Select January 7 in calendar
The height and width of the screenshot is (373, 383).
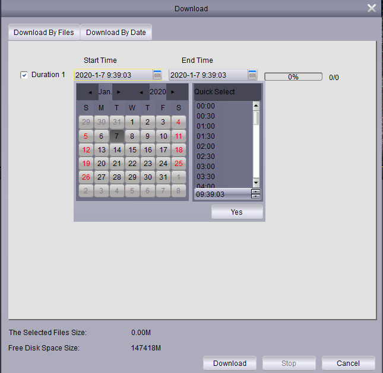tap(117, 136)
